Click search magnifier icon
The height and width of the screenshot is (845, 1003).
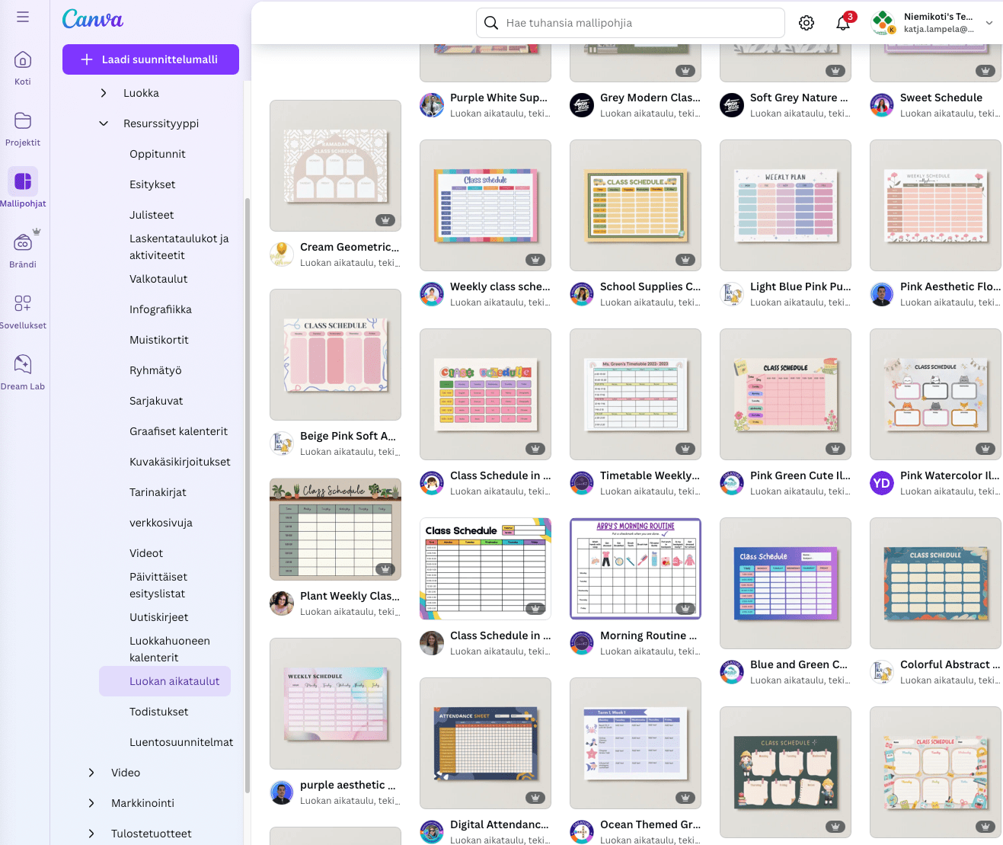492,23
